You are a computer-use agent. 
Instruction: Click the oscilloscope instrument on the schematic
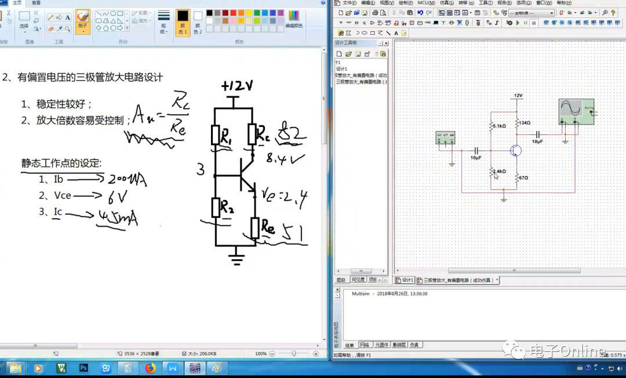[577, 111]
